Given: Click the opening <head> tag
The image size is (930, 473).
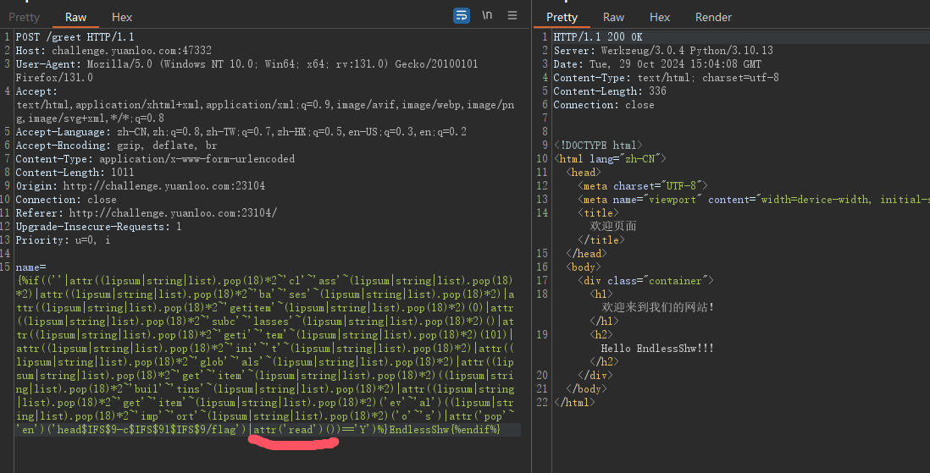Looking at the screenshot, I should [x=583, y=173].
